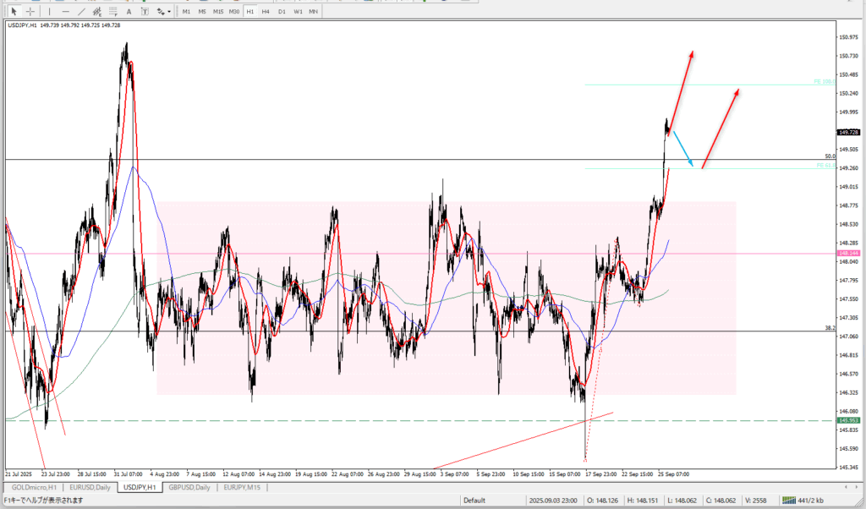Set chart to D1 daily timeframe

point(282,11)
